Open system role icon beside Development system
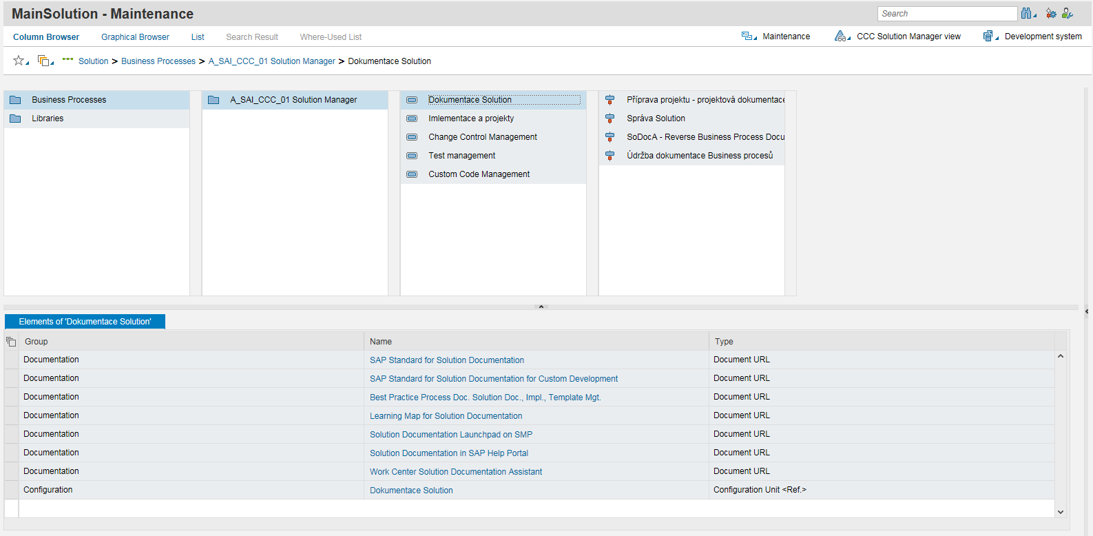Image resolution: width=1093 pixels, height=536 pixels. pyautogui.click(x=990, y=36)
